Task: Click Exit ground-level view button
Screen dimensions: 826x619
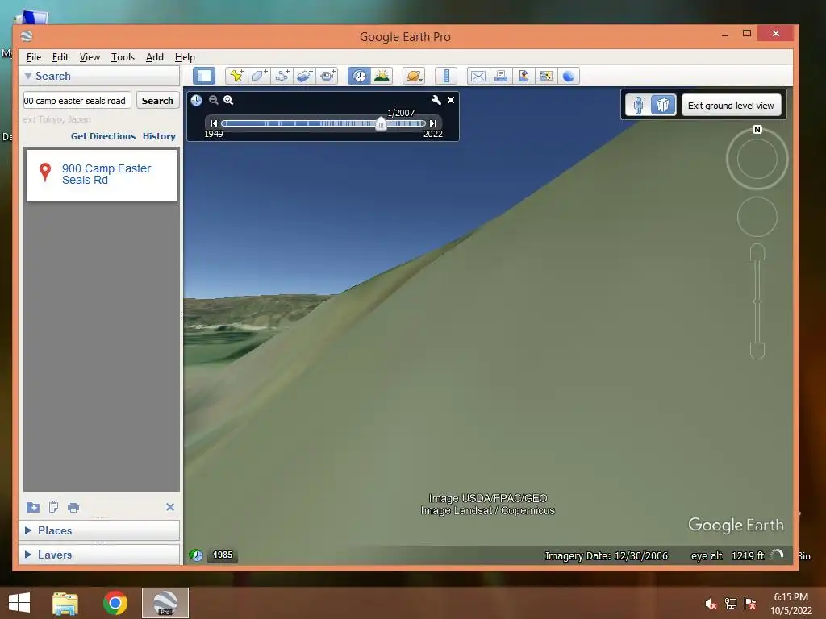Action: [731, 106]
